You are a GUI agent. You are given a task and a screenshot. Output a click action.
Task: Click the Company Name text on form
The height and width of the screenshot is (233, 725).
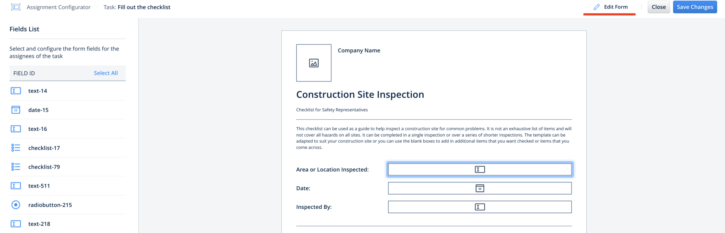click(x=359, y=50)
